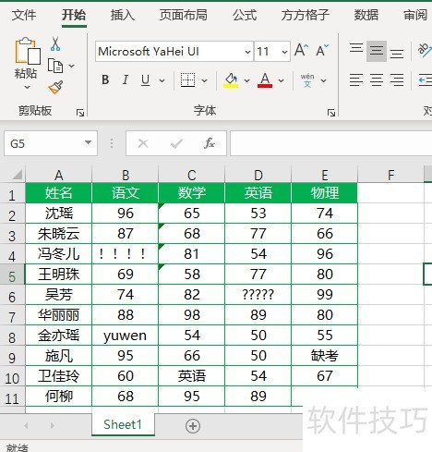Expand underline style options

[162, 80]
